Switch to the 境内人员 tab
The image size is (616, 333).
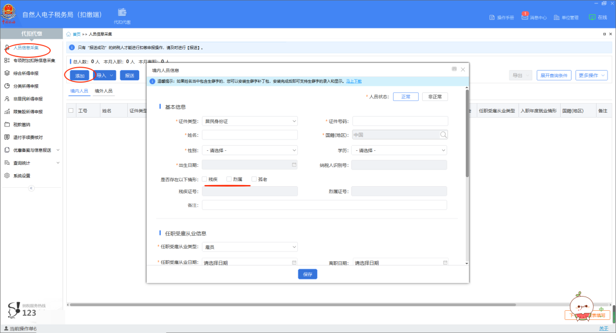[79, 91]
